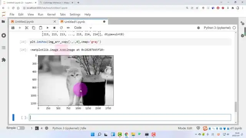
Task: Click the kernel status circle indicator
Action: click(234, 28)
